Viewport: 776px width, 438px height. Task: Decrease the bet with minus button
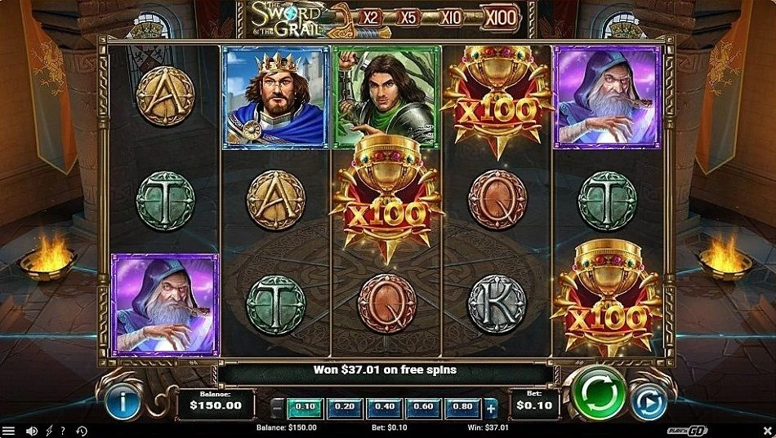pos(278,408)
